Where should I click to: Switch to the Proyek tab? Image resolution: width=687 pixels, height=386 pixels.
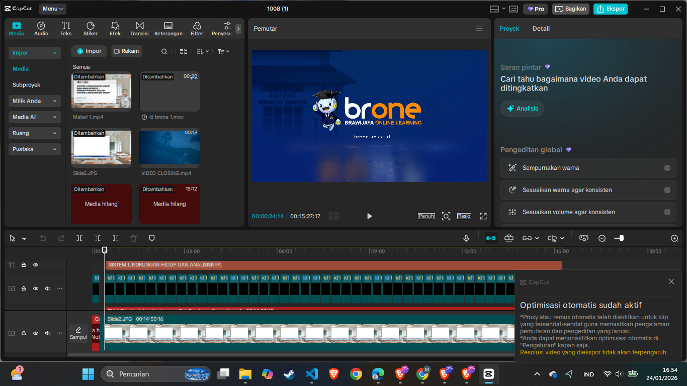[x=509, y=29]
